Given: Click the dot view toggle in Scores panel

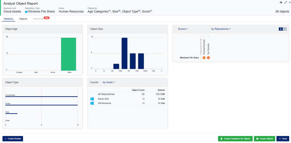Looking at the screenshot, I should pyautogui.click(x=281, y=29).
